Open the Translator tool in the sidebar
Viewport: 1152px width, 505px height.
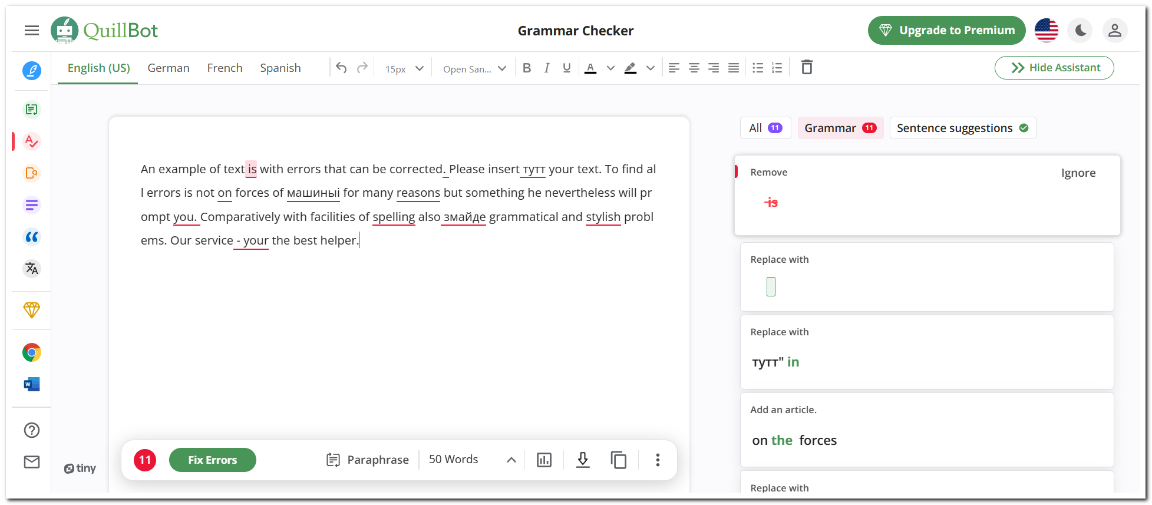[32, 269]
